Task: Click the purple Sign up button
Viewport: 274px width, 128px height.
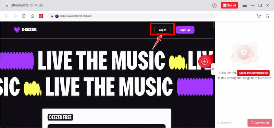Action: (x=185, y=30)
